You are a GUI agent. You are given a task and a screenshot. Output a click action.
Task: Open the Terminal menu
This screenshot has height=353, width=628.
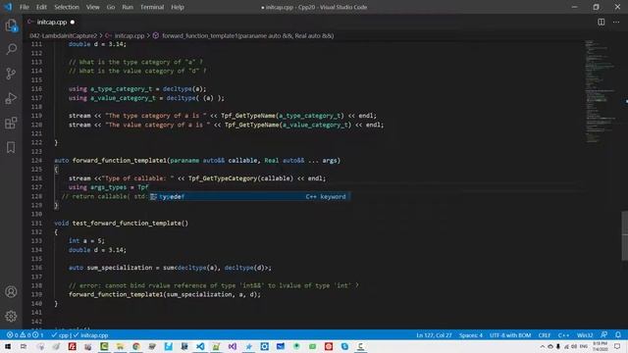pyautogui.click(x=152, y=7)
